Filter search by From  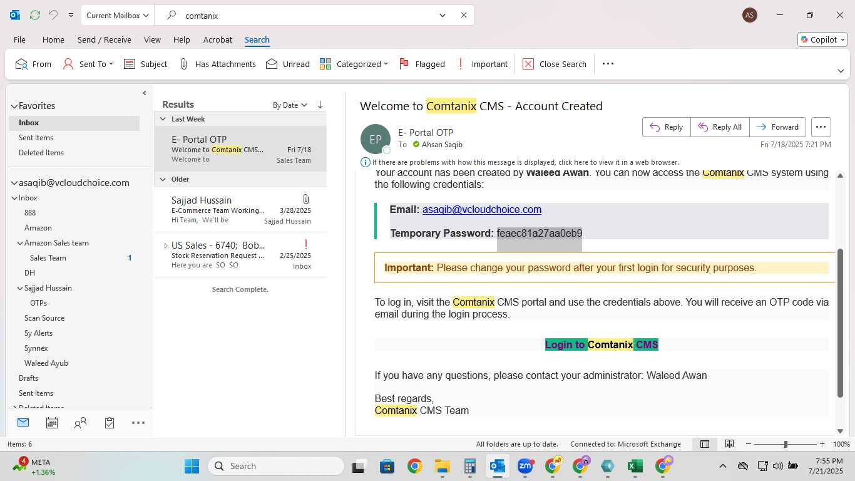(x=33, y=64)
